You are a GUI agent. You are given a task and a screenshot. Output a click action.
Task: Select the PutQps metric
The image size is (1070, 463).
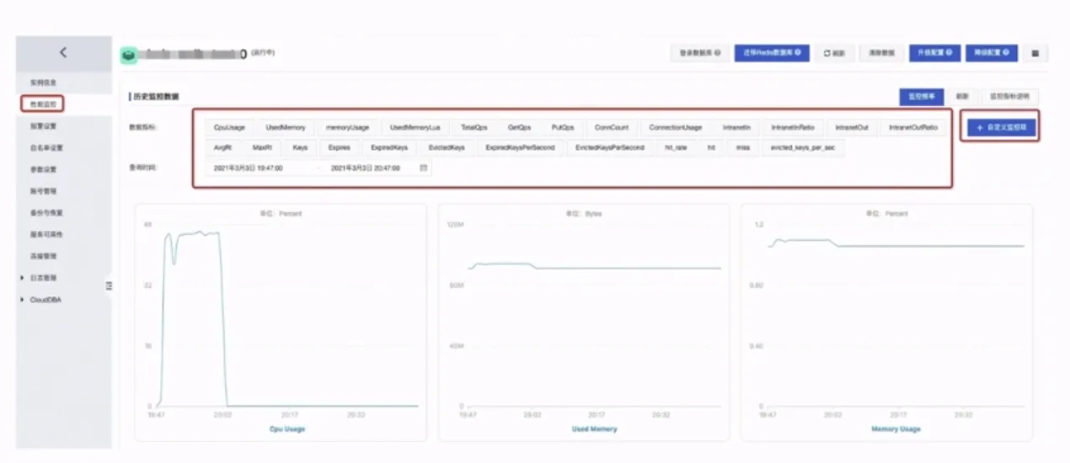[x=563, y=127]
